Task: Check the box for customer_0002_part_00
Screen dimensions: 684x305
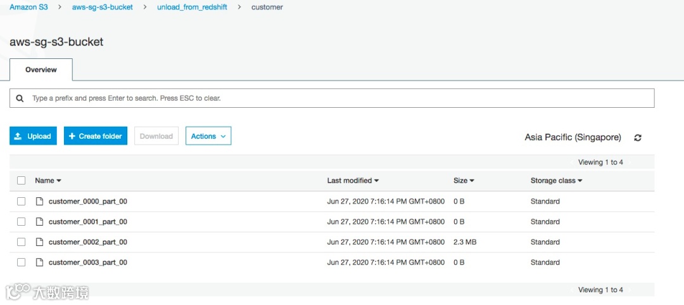Action: click(x=21, y=242)
